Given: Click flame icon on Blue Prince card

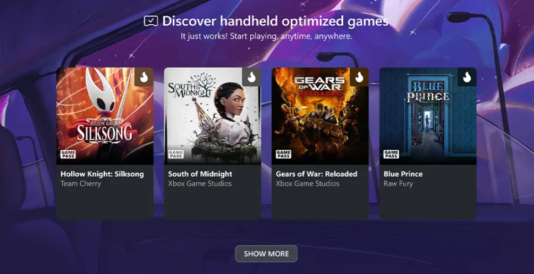Looking at the screenshot, I should tap(467, 77).
